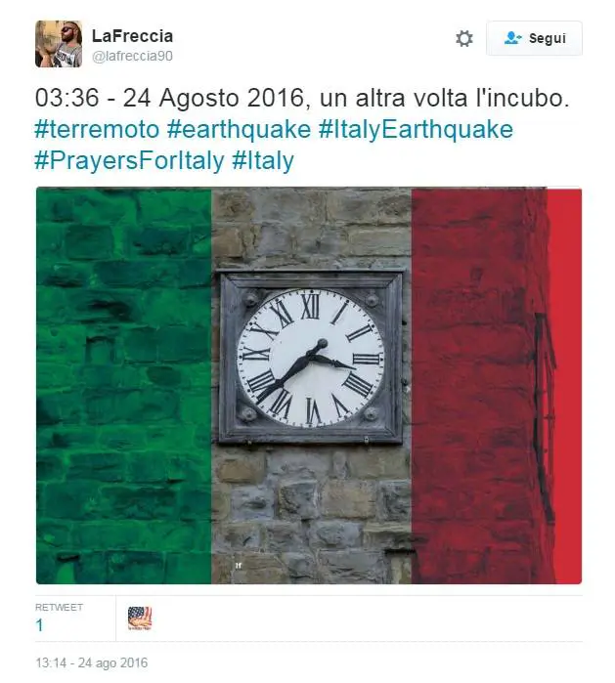
Task: Click the clock face in the photo
Action: point(310,358)
